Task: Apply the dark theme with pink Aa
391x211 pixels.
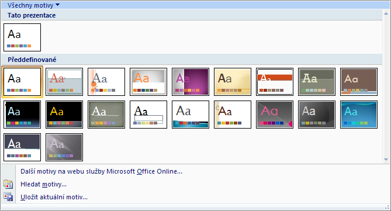Action: click(x=275, y=115)
